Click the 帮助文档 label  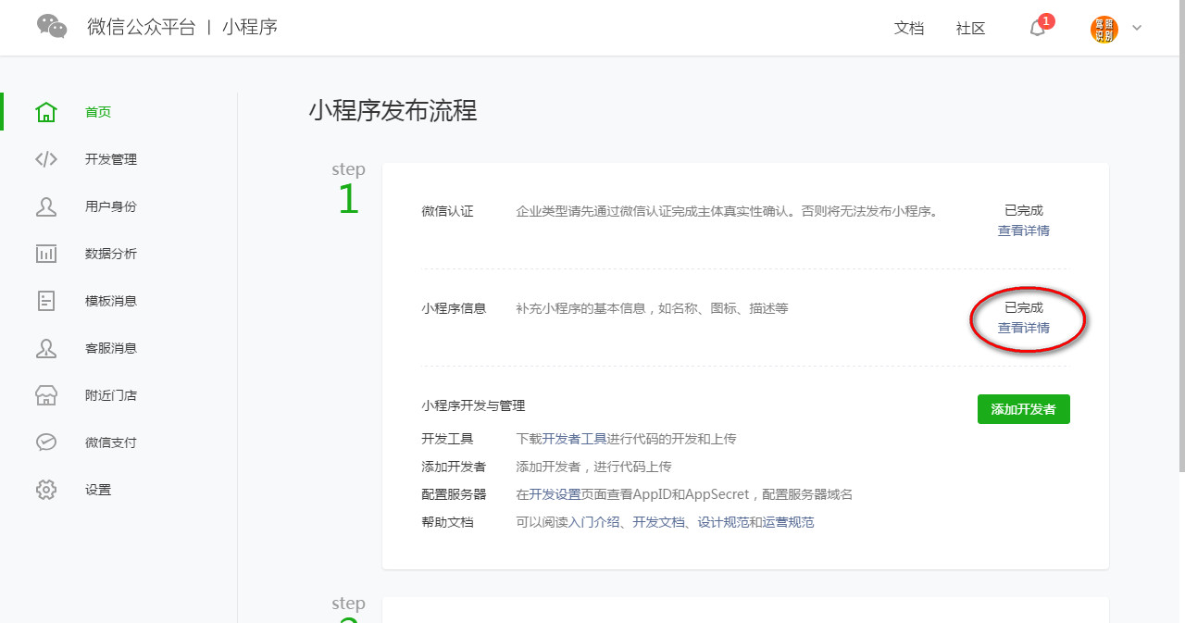447,522
